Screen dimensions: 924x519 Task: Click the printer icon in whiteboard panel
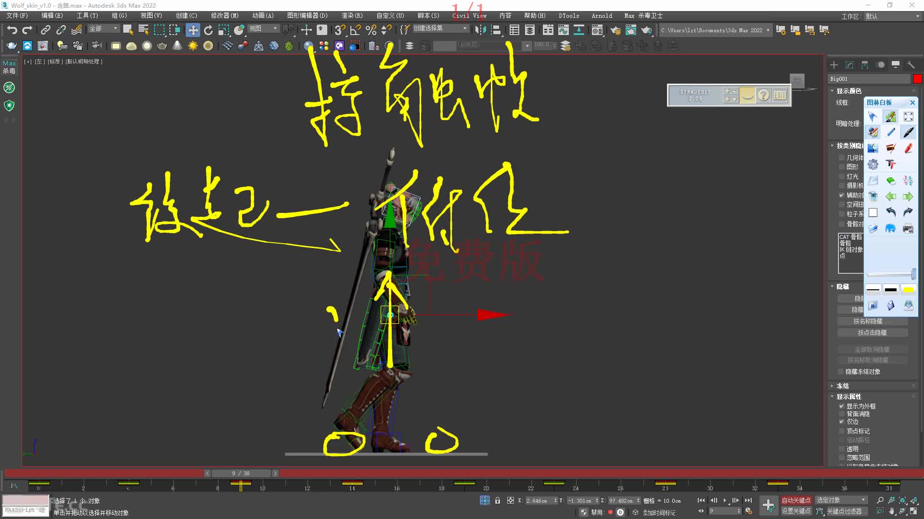coord(908,228)
